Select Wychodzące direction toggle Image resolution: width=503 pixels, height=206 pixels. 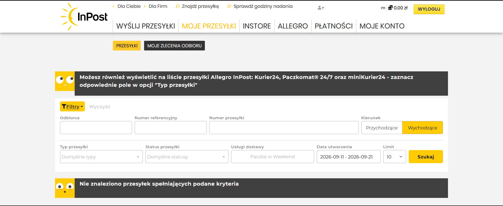point(423,128)
